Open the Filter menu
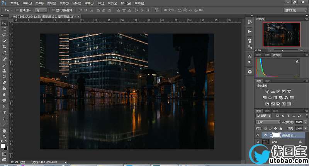 (x=89, y=3)
